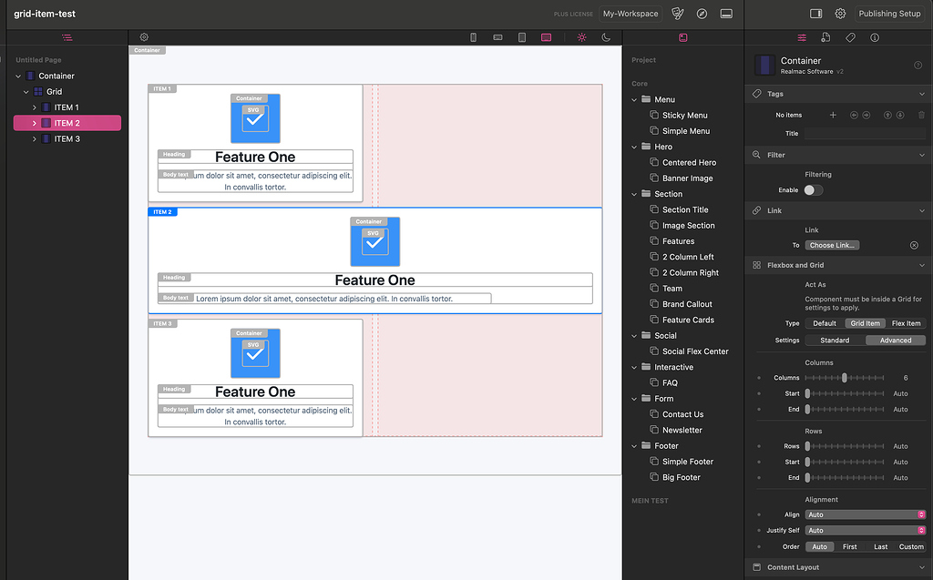Viewport: 933px width, 580px height.
Task: Switch Act As type to Flex Item
Action: [906, 322]
